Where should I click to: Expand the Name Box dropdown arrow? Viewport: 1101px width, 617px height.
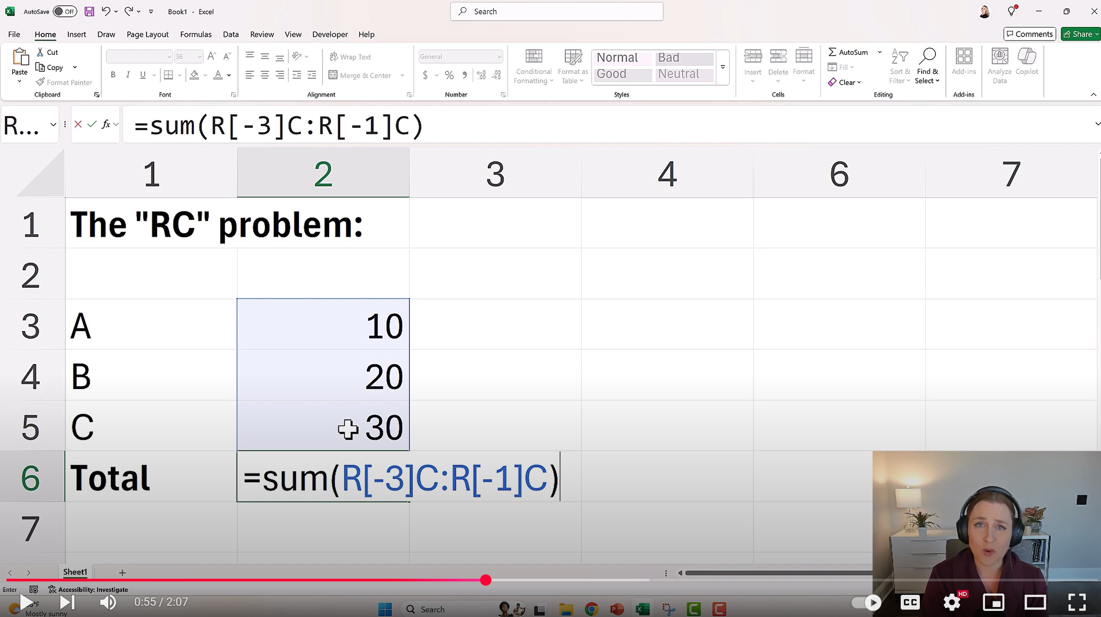tap(53, 124)
